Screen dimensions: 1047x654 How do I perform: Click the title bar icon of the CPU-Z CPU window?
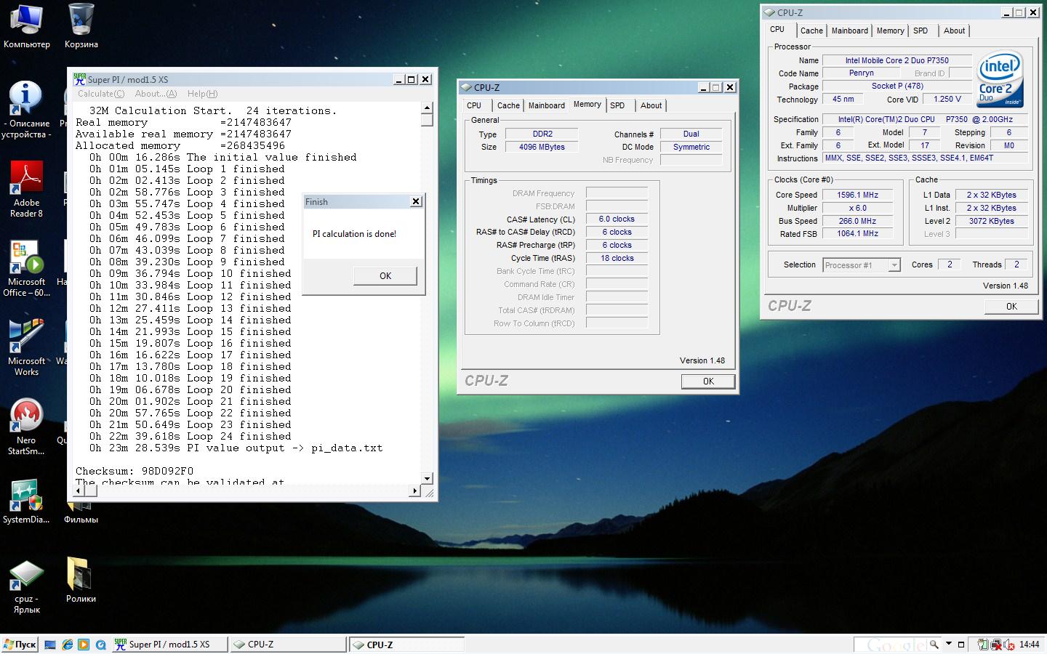770,12
